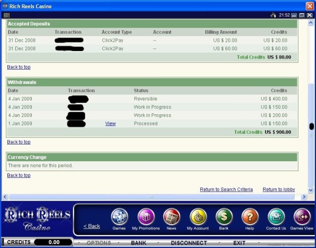Viewport: 316px width, 248px height.
Task: Click the Rich Reels Casino logo
Action: pos(37,219)
